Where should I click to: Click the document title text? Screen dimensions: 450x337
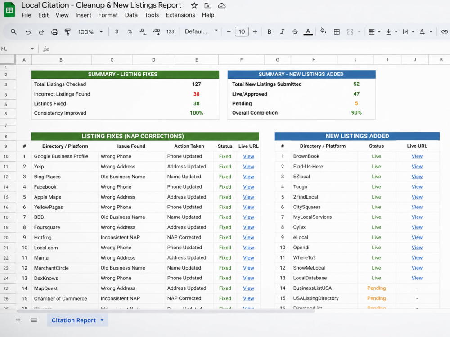(101, 5)
